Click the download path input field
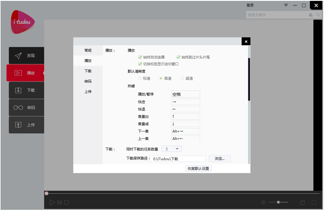The image size is (324, 211). [178, 158]
